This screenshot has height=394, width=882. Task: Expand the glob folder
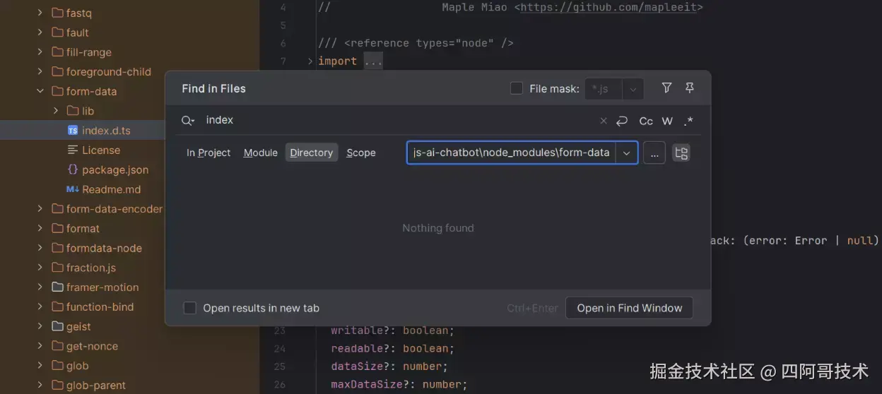[x=40, y=366]
